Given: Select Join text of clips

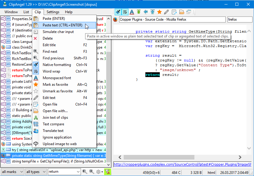Looking at the screenshot, I should click(64, 118).
